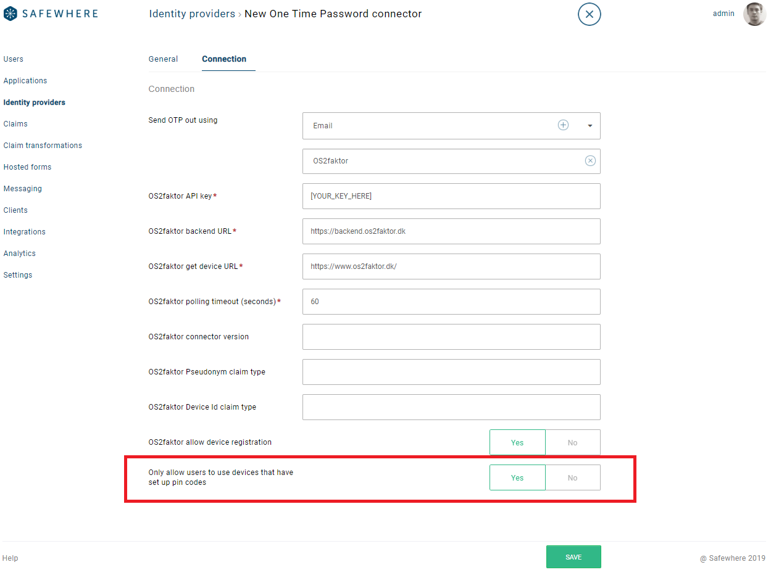The width and height of the screenshot is (771, 570).
Task: Open the Claim transformations page
Action: pyautogui.click(x=43, y=145)
